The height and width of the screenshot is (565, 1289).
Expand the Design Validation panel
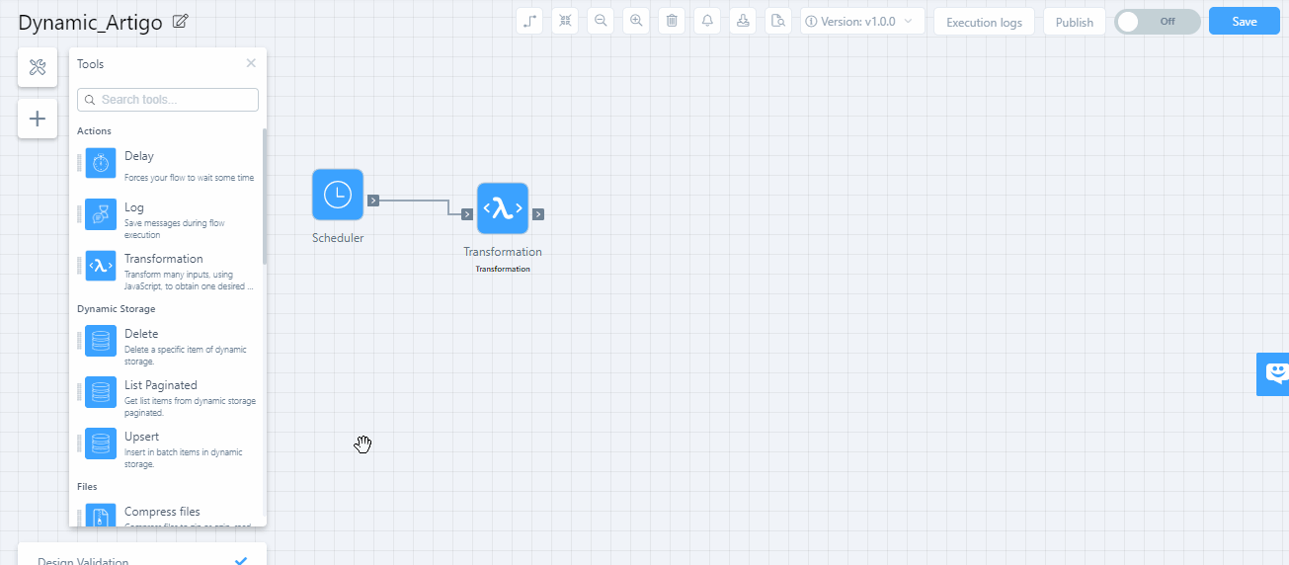click(142, 560)
